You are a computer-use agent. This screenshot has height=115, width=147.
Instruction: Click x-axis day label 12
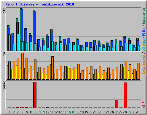point(56,112)
